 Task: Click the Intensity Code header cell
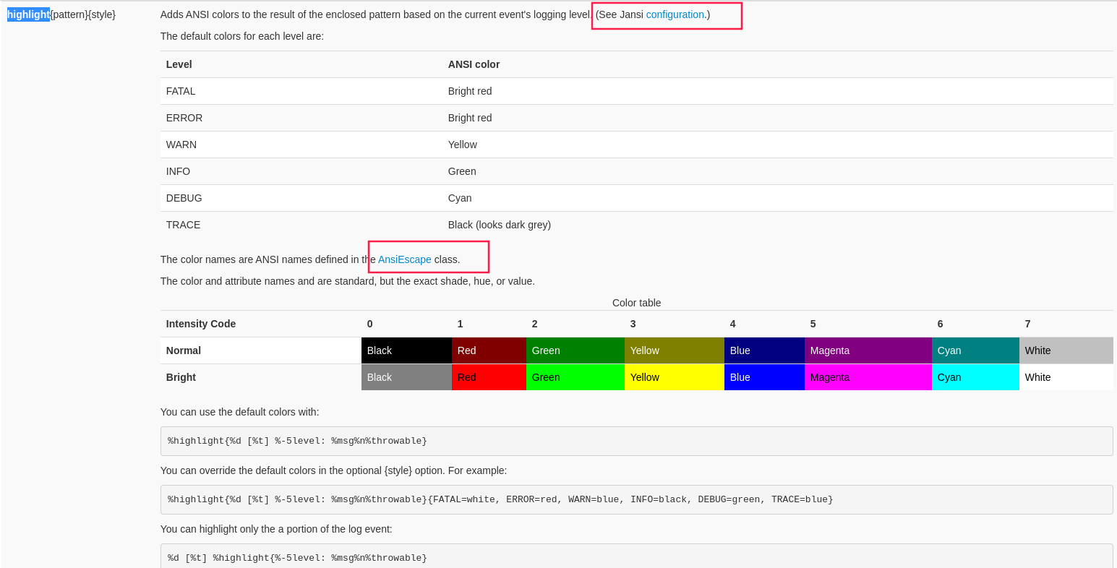201,324
